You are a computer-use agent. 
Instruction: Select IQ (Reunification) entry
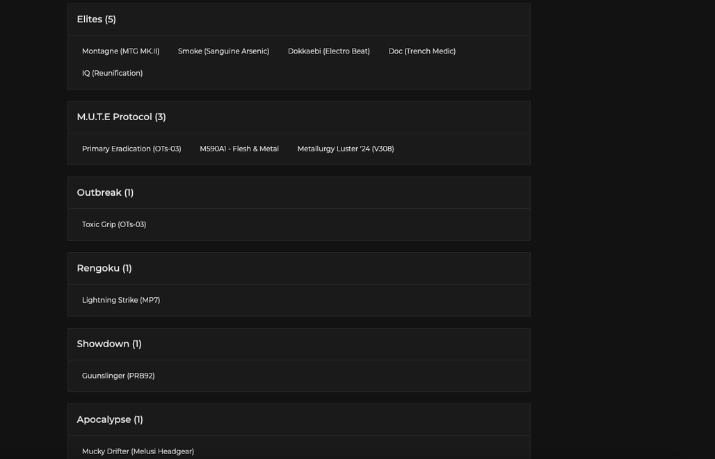112,73
